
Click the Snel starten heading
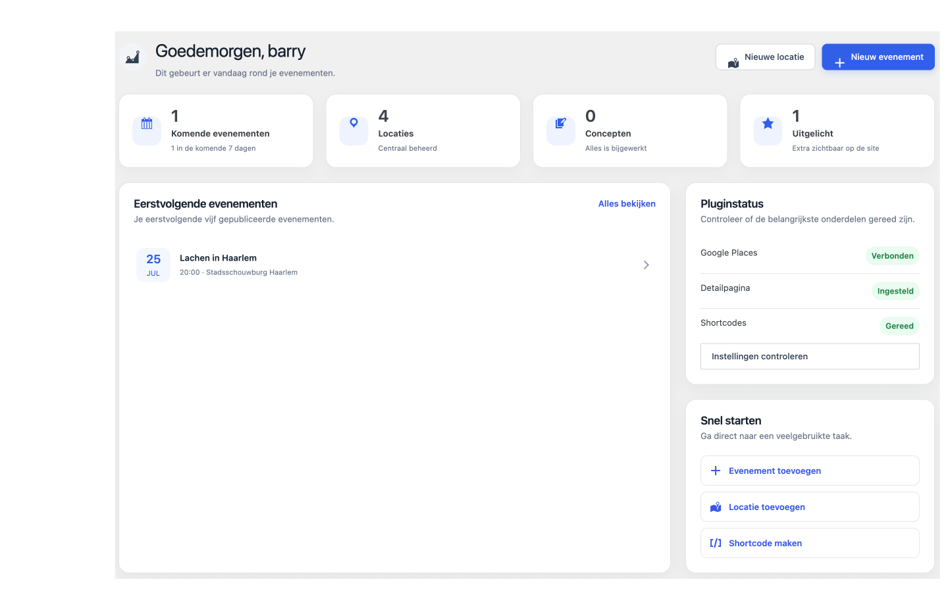coord(731,421)
